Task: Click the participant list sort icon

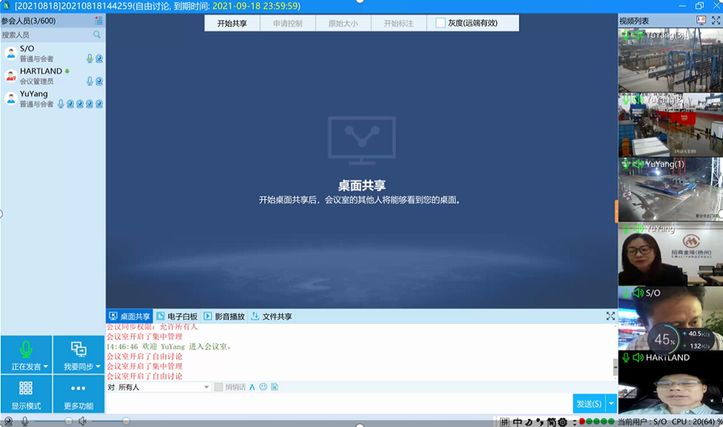Action: click(x=98, y=21)
